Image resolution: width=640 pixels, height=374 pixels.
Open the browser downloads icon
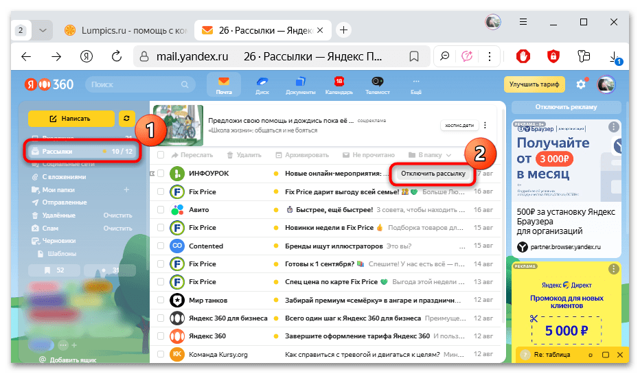tap(615, 57)
